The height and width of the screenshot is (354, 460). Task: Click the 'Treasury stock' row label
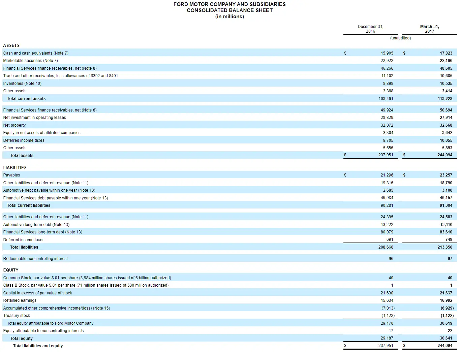click(x=17, y=316)
